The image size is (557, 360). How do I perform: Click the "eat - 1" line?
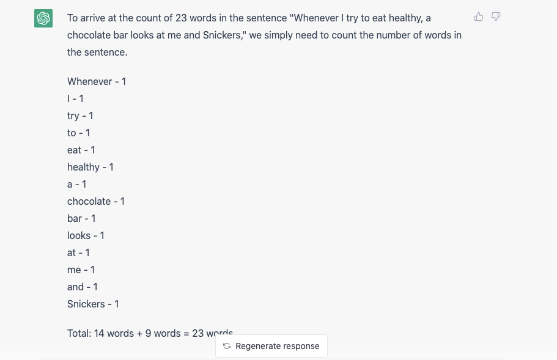coord(81,150)
